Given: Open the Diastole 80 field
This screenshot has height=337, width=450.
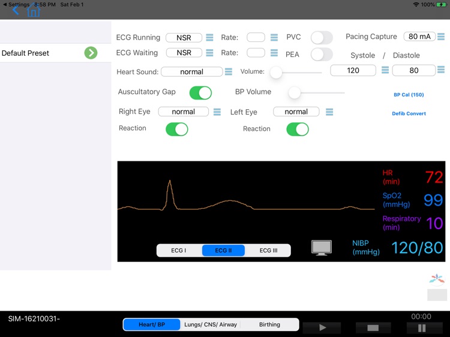Looking at the screenshot, I should point(414,70).
